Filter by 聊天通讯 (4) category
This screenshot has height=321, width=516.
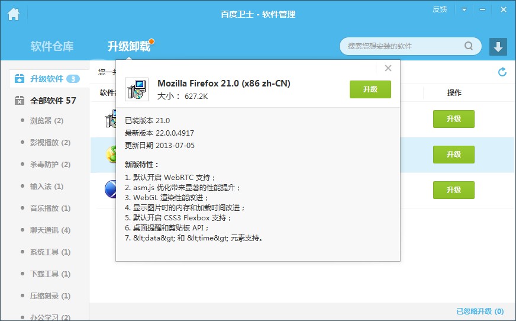click(x=50, y=230)
